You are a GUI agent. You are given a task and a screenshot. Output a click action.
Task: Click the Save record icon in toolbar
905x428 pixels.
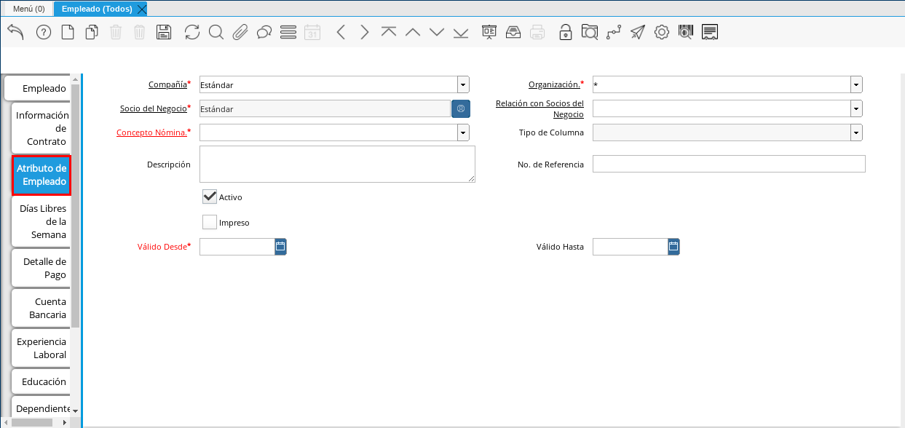click(x=164, y=32)
